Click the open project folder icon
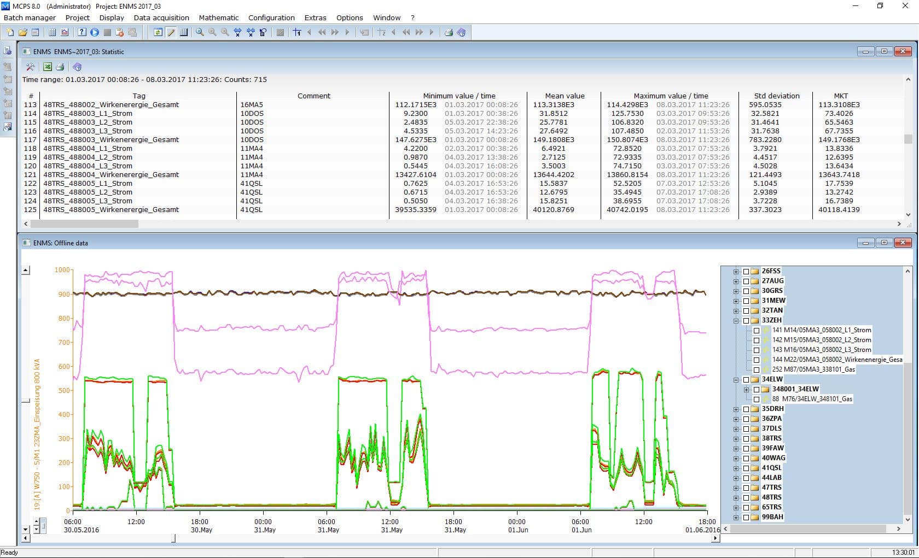The width and height of the screenshot is (919, 558). (23, 32)
